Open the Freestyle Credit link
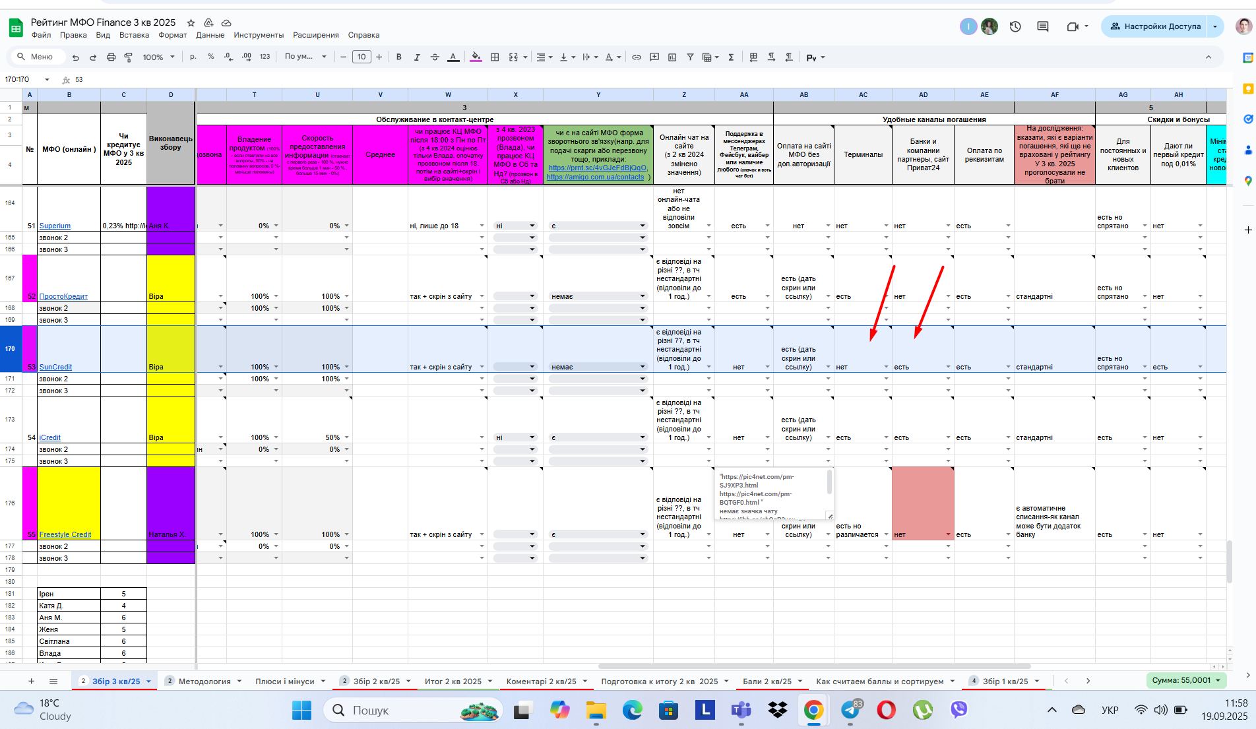 pyautogui.click(x=65, y=534)
